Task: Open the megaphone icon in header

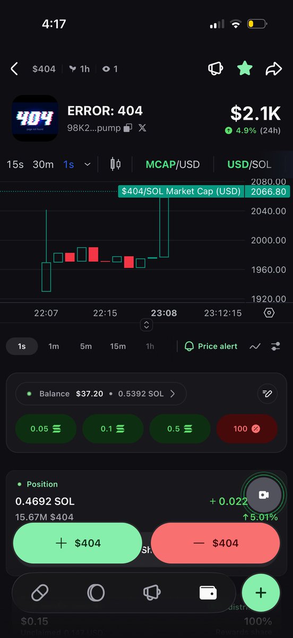Action: (215, 69)
